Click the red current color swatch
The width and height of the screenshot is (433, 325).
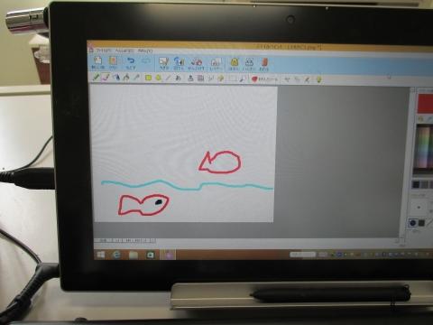pos(425,103)
